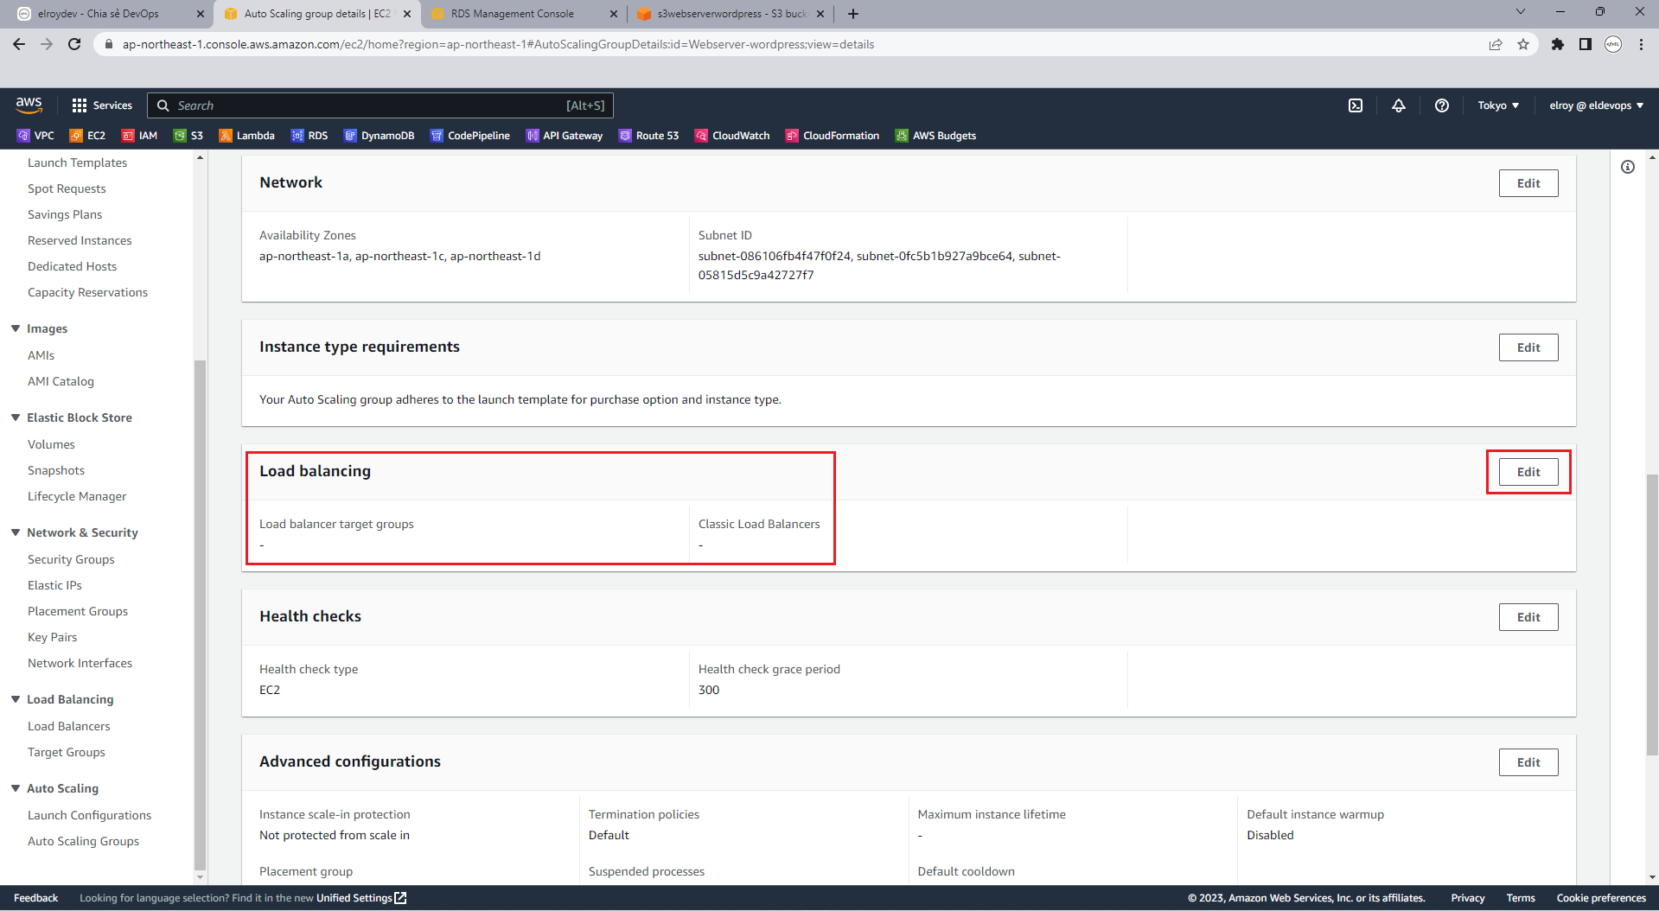Screen dimensions: 1659x911
Task: Open RDS shortcut in favorites bar
Action: point(309,136)
